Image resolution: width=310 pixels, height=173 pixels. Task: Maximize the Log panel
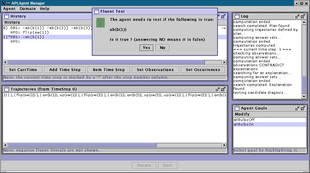[303, 16]
